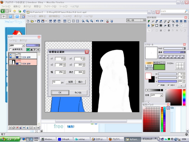Select the water drop blur tool
Viewport: 189px width, 142px height.
149,25
